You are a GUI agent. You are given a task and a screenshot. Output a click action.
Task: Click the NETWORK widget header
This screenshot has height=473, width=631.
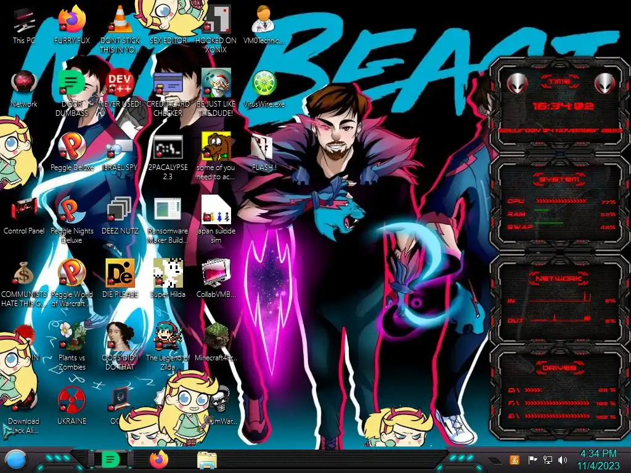pyautogui.click(x=559, y=278)
